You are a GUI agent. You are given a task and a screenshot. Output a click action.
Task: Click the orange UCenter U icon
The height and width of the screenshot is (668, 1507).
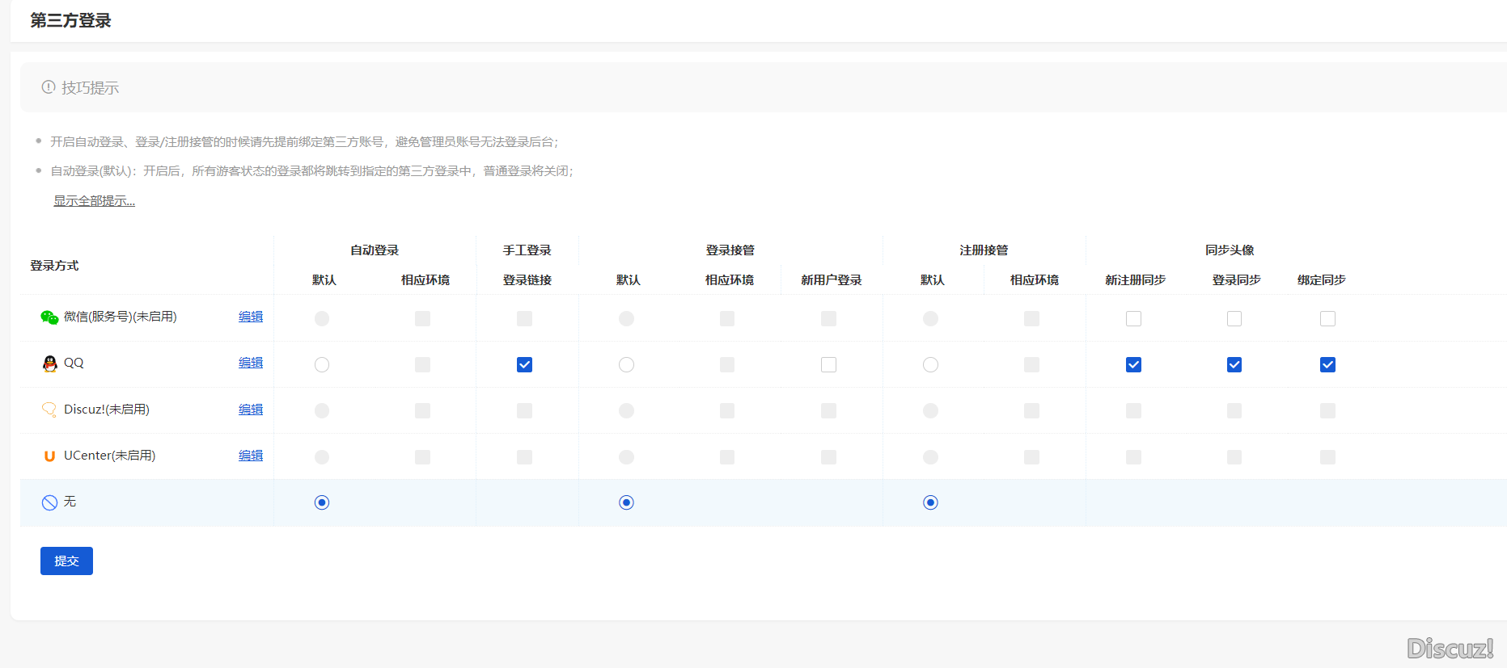coord(49,456)
